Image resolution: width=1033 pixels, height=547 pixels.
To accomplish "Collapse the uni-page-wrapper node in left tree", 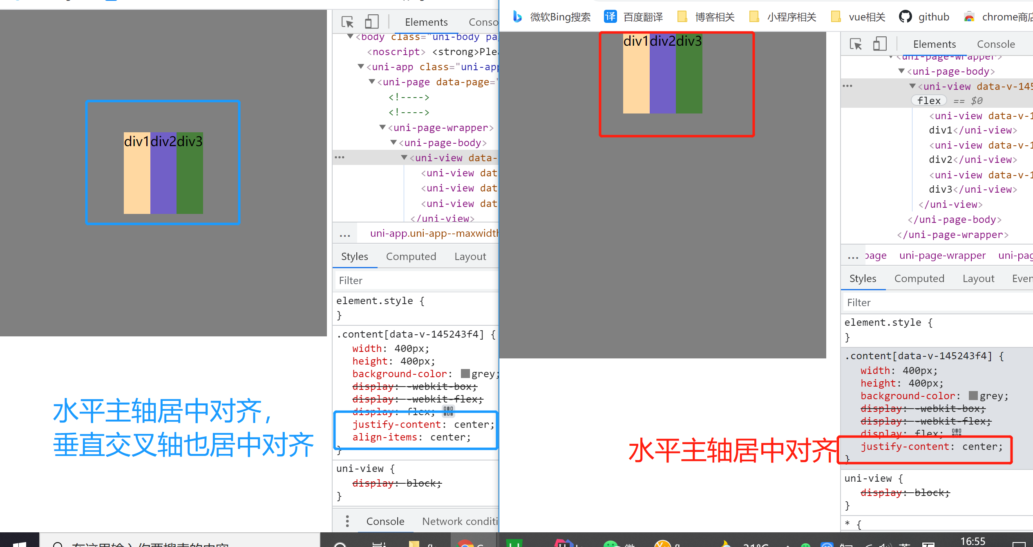I will coord(382,127).
